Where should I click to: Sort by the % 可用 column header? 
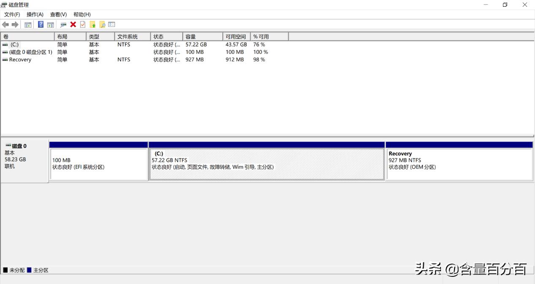(270, 37)
